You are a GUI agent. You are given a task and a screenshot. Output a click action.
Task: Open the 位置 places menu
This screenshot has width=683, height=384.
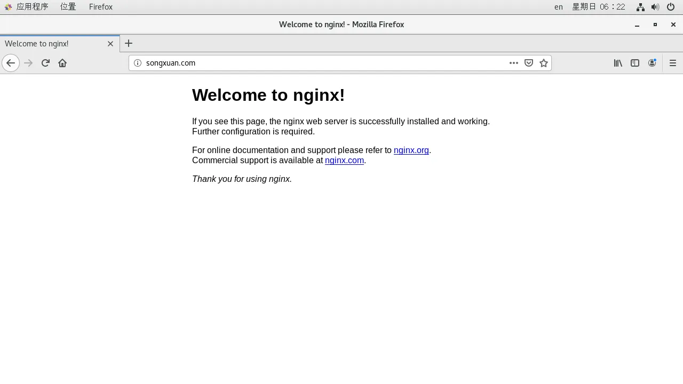coord(68,7)
